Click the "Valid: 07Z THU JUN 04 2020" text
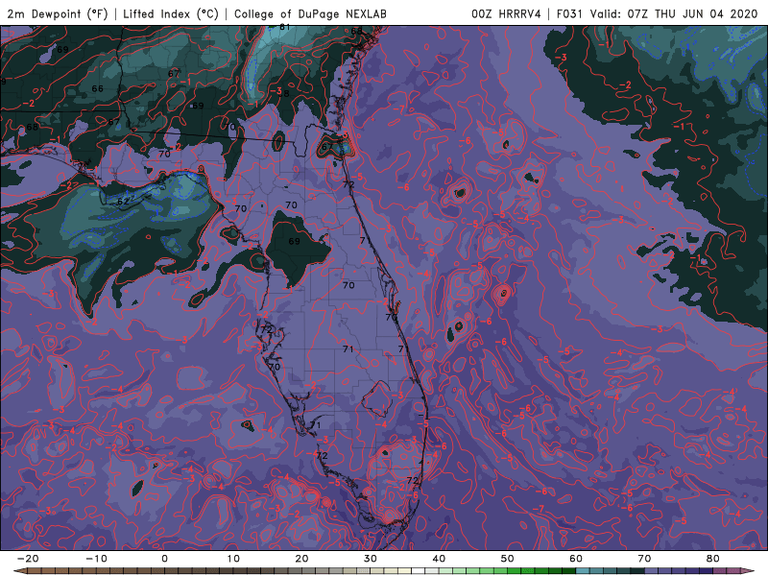This screenshot has height=576, width=768. (x=674, y=13)
